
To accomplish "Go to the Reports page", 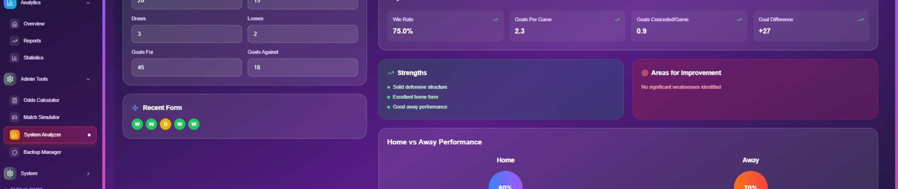I will tap(32, 41).
